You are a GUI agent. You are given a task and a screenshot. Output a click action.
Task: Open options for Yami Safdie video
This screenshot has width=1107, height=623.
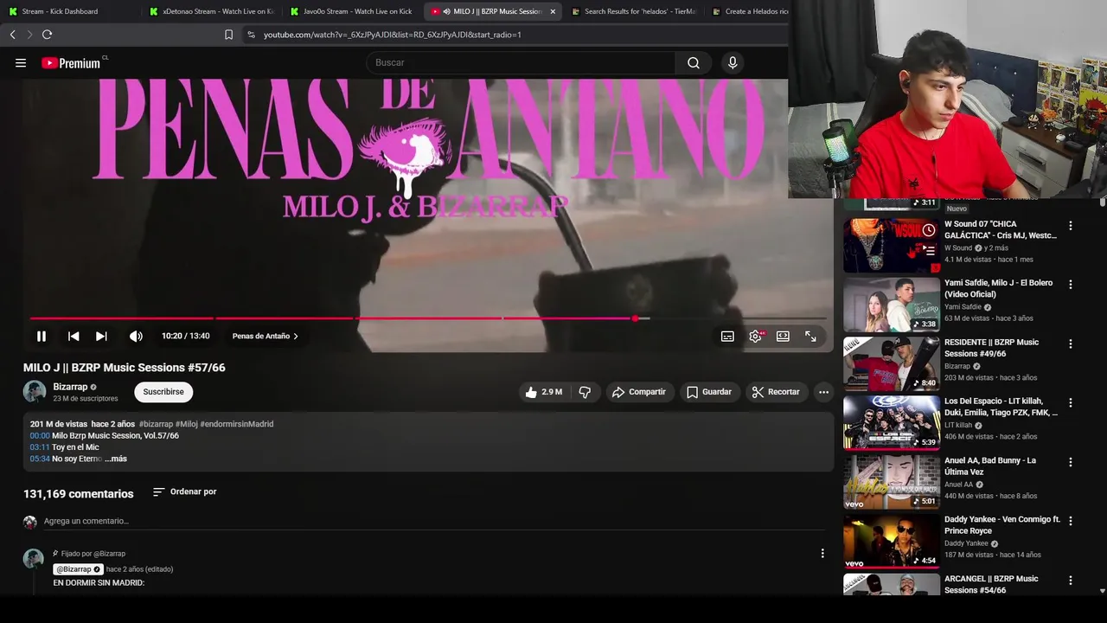(x=1071, y=285)
